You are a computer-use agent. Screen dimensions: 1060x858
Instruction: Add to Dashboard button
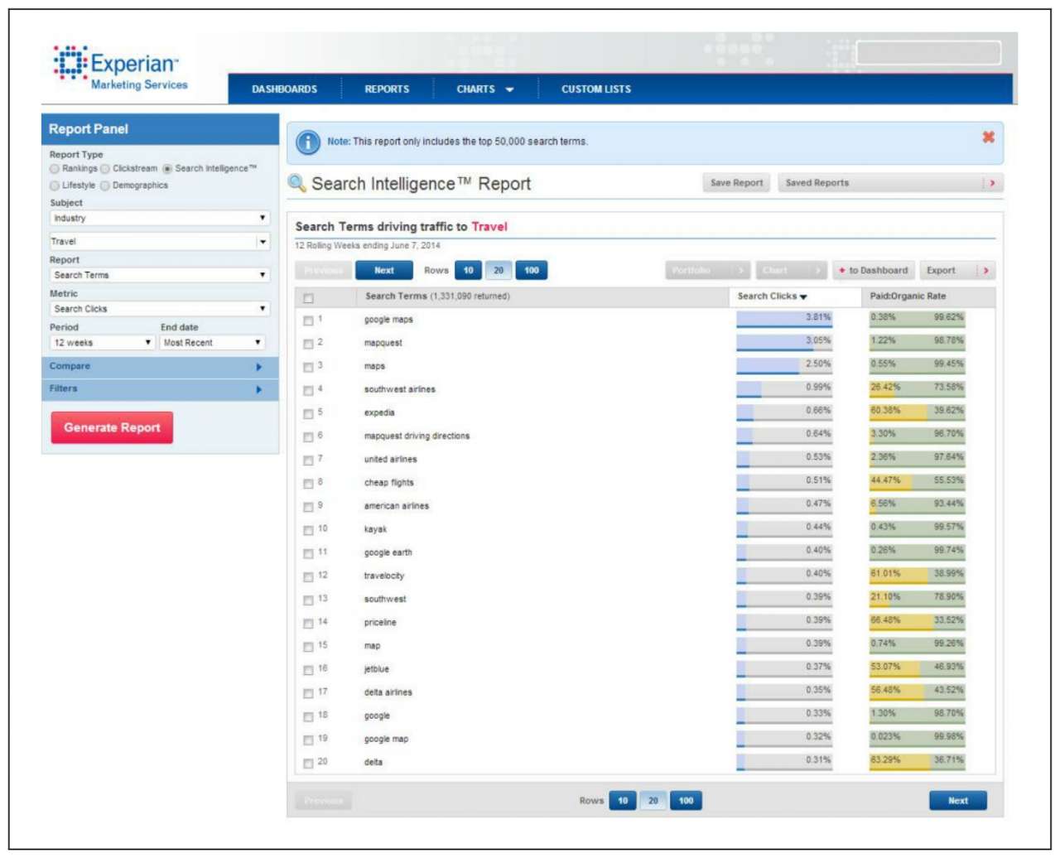pos(873,271)
